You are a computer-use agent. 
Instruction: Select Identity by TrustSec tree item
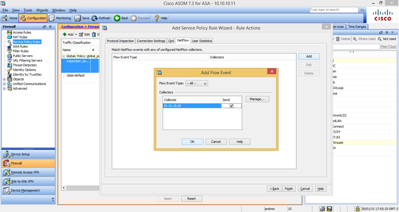(x=27, y=74)
